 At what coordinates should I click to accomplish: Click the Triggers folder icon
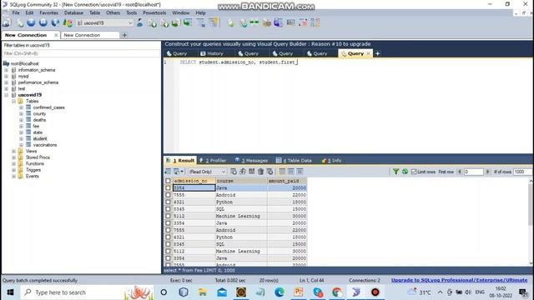(x=20, y=170)
